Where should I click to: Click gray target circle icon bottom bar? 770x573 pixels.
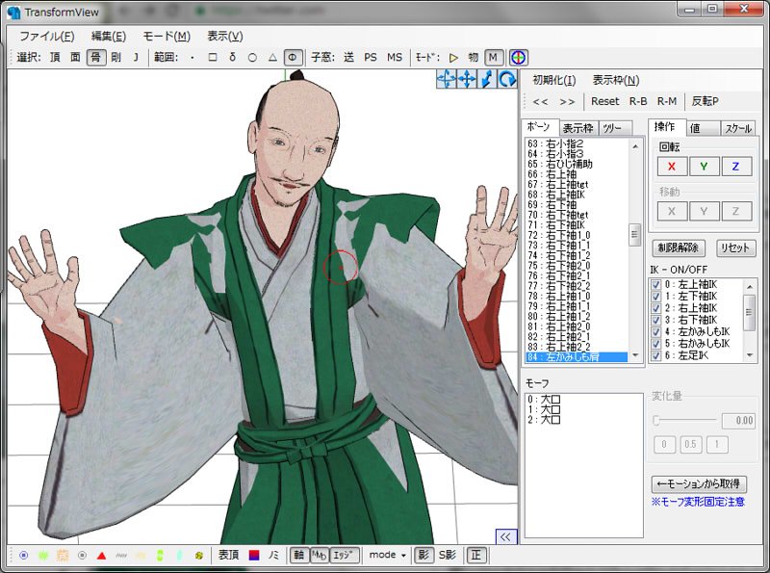point(82,556)
